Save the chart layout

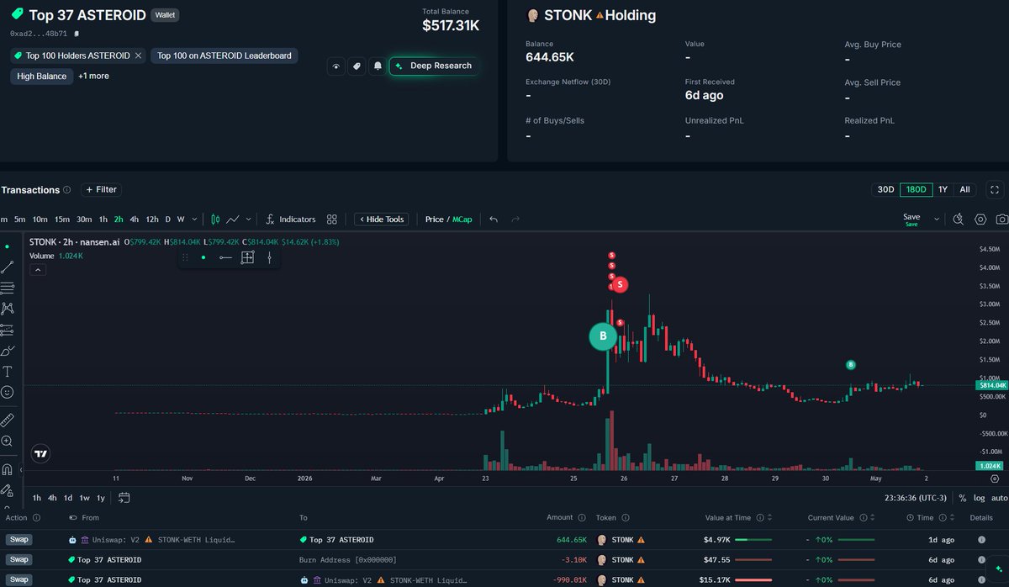911,219
